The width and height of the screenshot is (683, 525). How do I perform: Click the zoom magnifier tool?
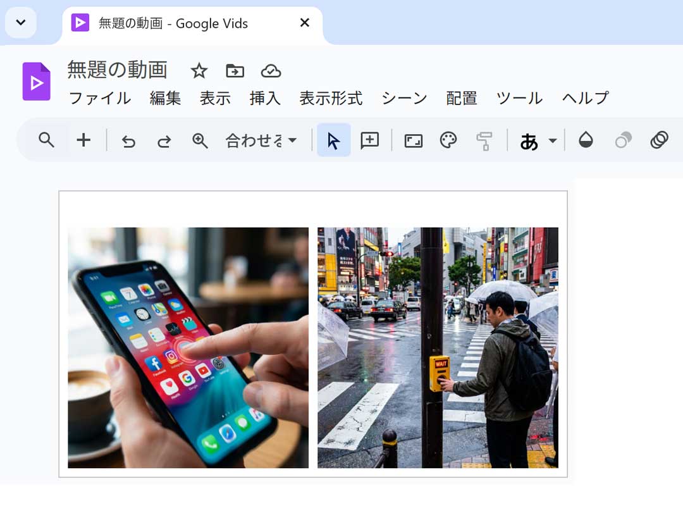pos(200,140)
